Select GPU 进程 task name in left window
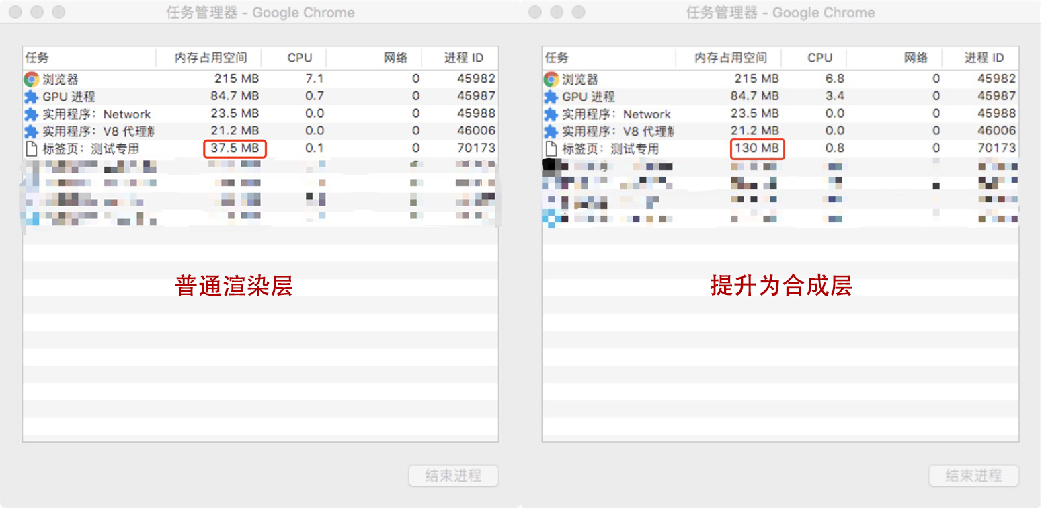1042x508 pixels. (x=69, y=97)
